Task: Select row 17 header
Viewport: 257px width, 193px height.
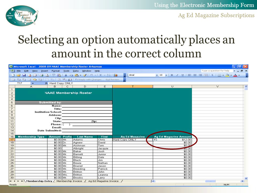Action: tap(12, 140)
